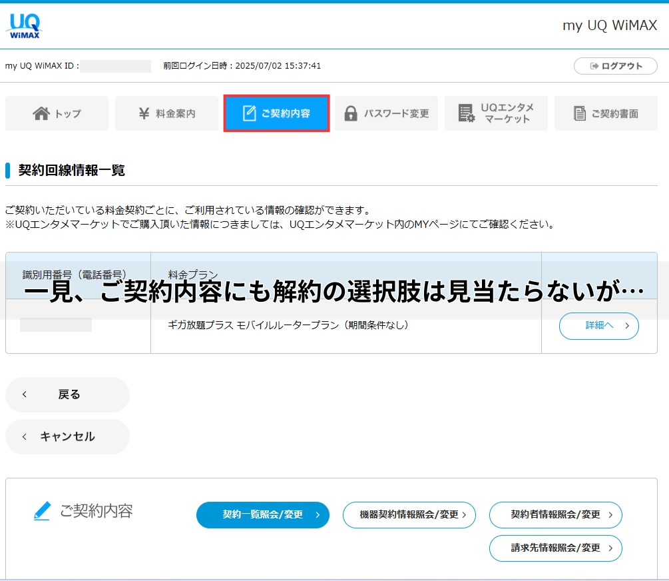Open plan details via 詳細へ button
Viewport: 669px width, 581px height.
click(x=598, y=326)
